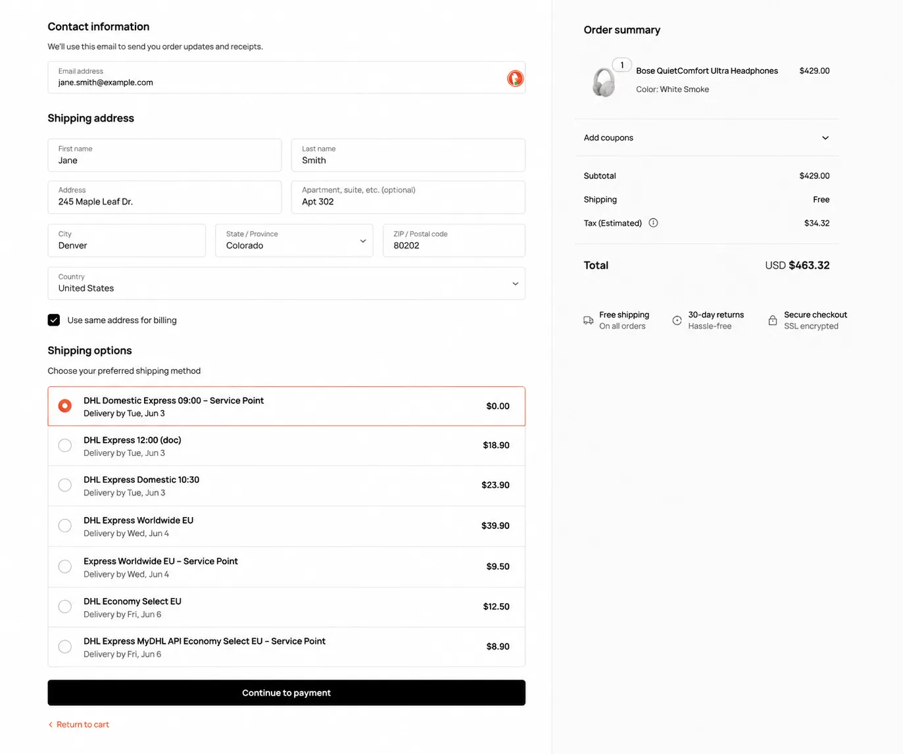Image resolution: width=903 pixels, height=754 pixels.
Task: Click the DuckDuckGo icon in email field
Action: [515, 78]
